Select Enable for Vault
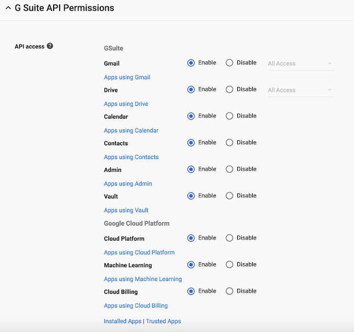This screenshot has width=354, height=332. click(191, 196)
